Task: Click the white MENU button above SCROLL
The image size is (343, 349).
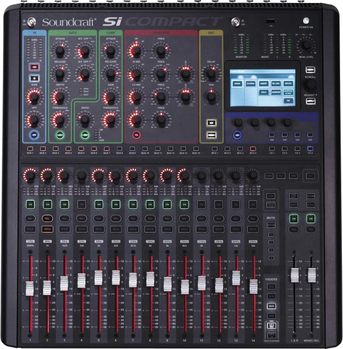Action: click(x=310, y=70)
